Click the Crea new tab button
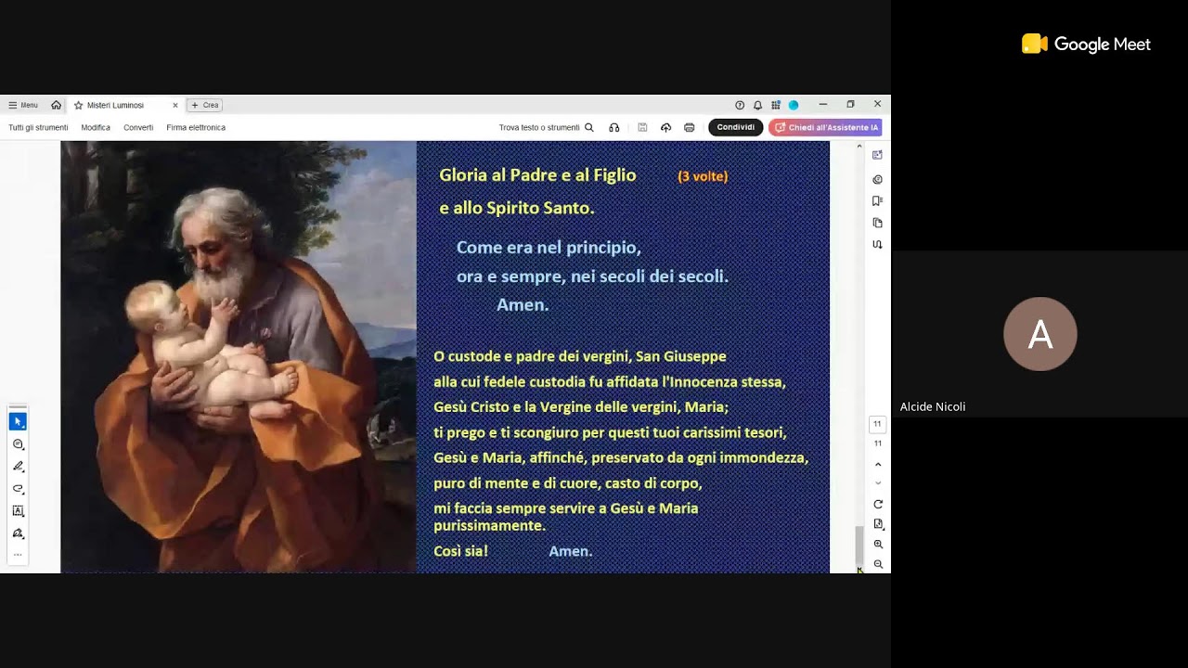Viewport: 1188px width, 668px height. (205, 105)
